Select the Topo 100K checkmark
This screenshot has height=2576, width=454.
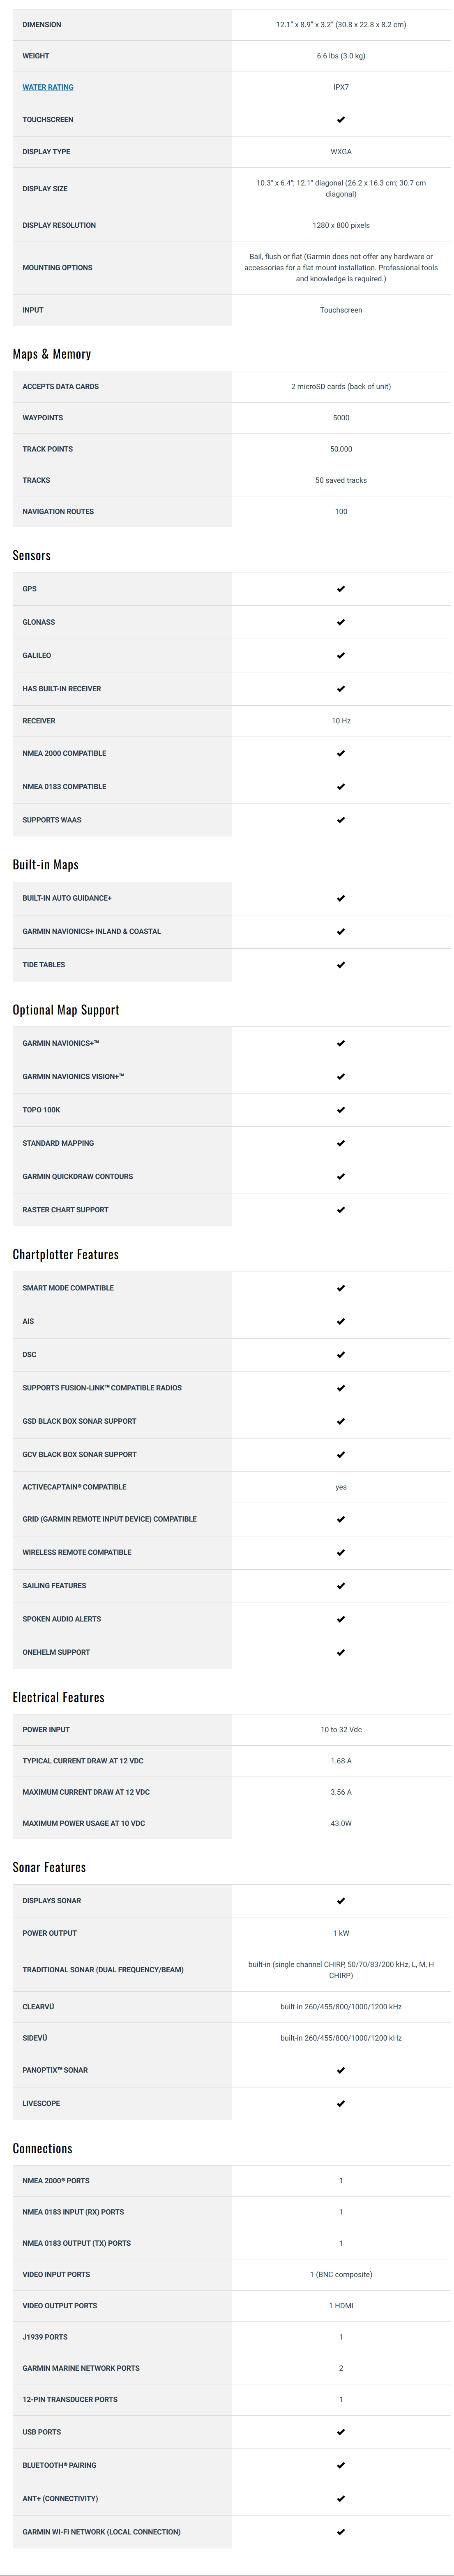coord(341,1110)
